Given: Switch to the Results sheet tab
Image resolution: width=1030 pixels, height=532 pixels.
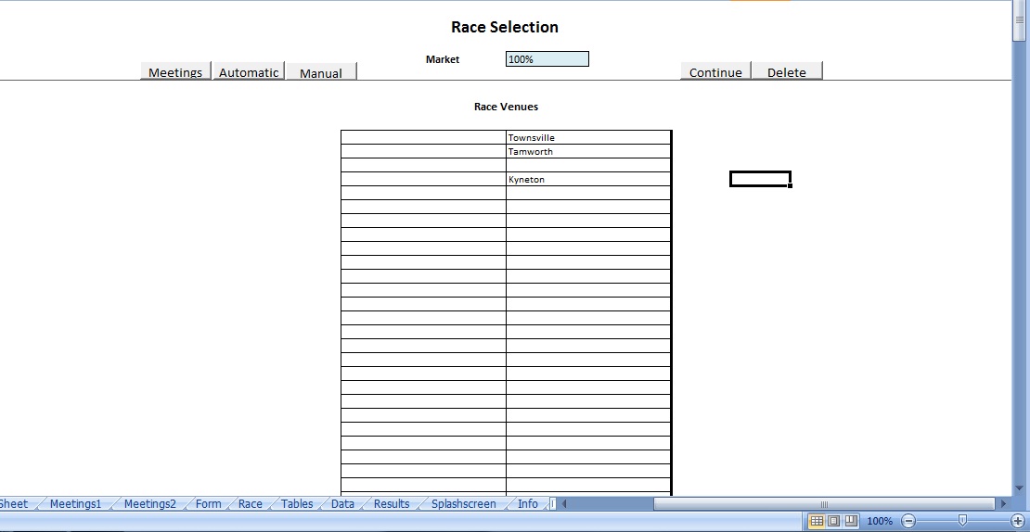Looking at the screenshot, I should [392, 504].
